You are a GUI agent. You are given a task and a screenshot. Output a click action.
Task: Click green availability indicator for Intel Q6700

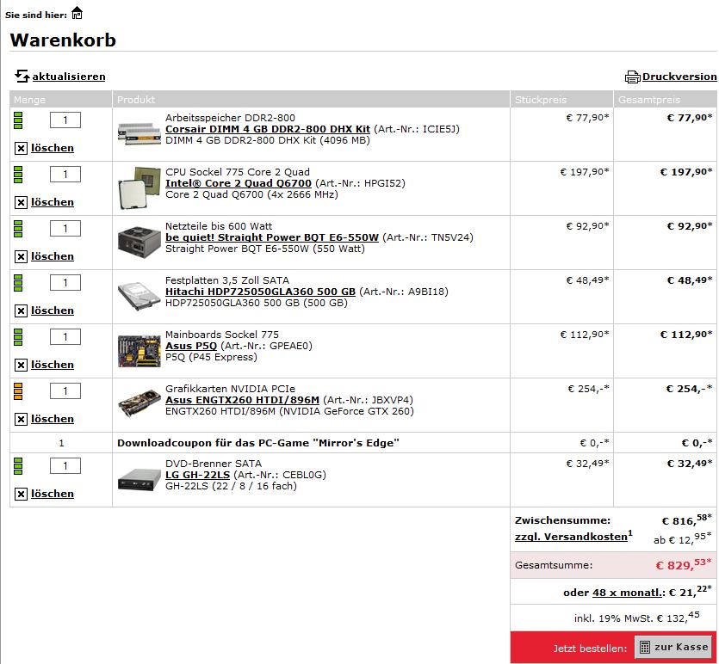[x=18, y=175]
